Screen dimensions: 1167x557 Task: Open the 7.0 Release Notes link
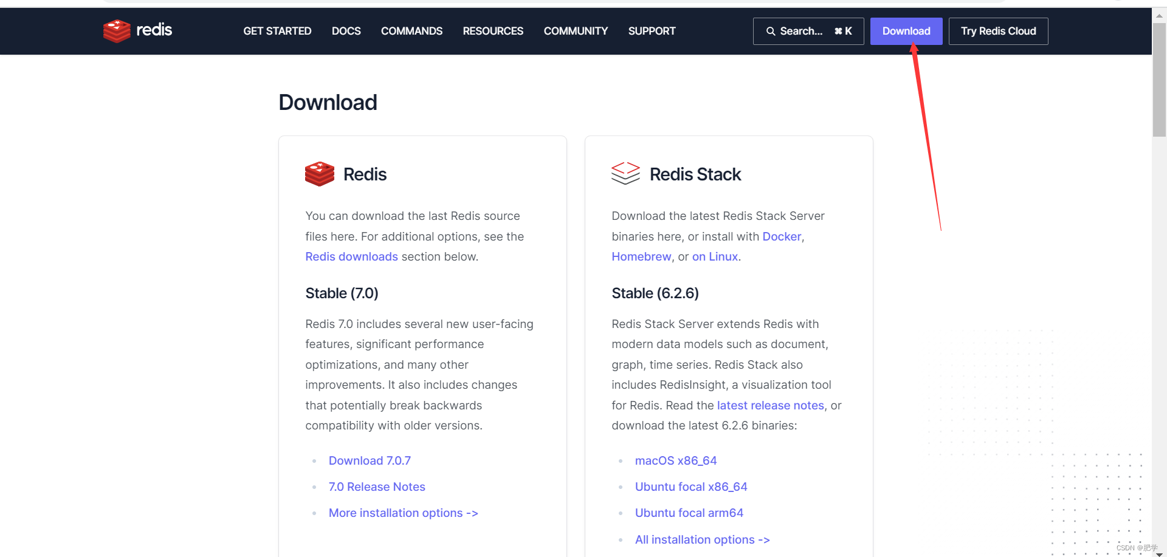(377, 487)
